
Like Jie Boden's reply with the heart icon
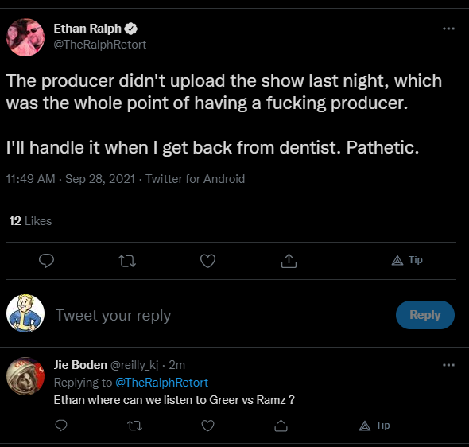coord(207,426)
